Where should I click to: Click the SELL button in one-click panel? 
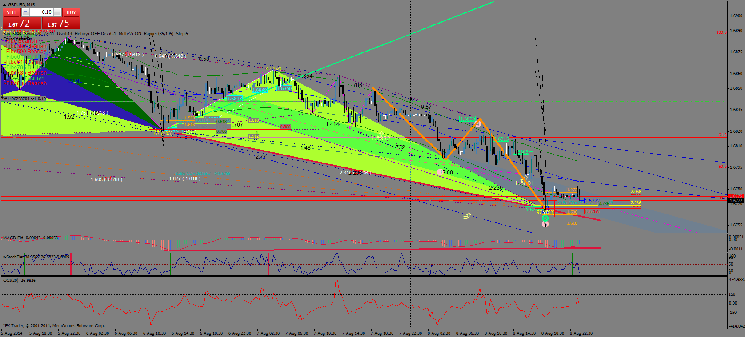tap(12, 12)
